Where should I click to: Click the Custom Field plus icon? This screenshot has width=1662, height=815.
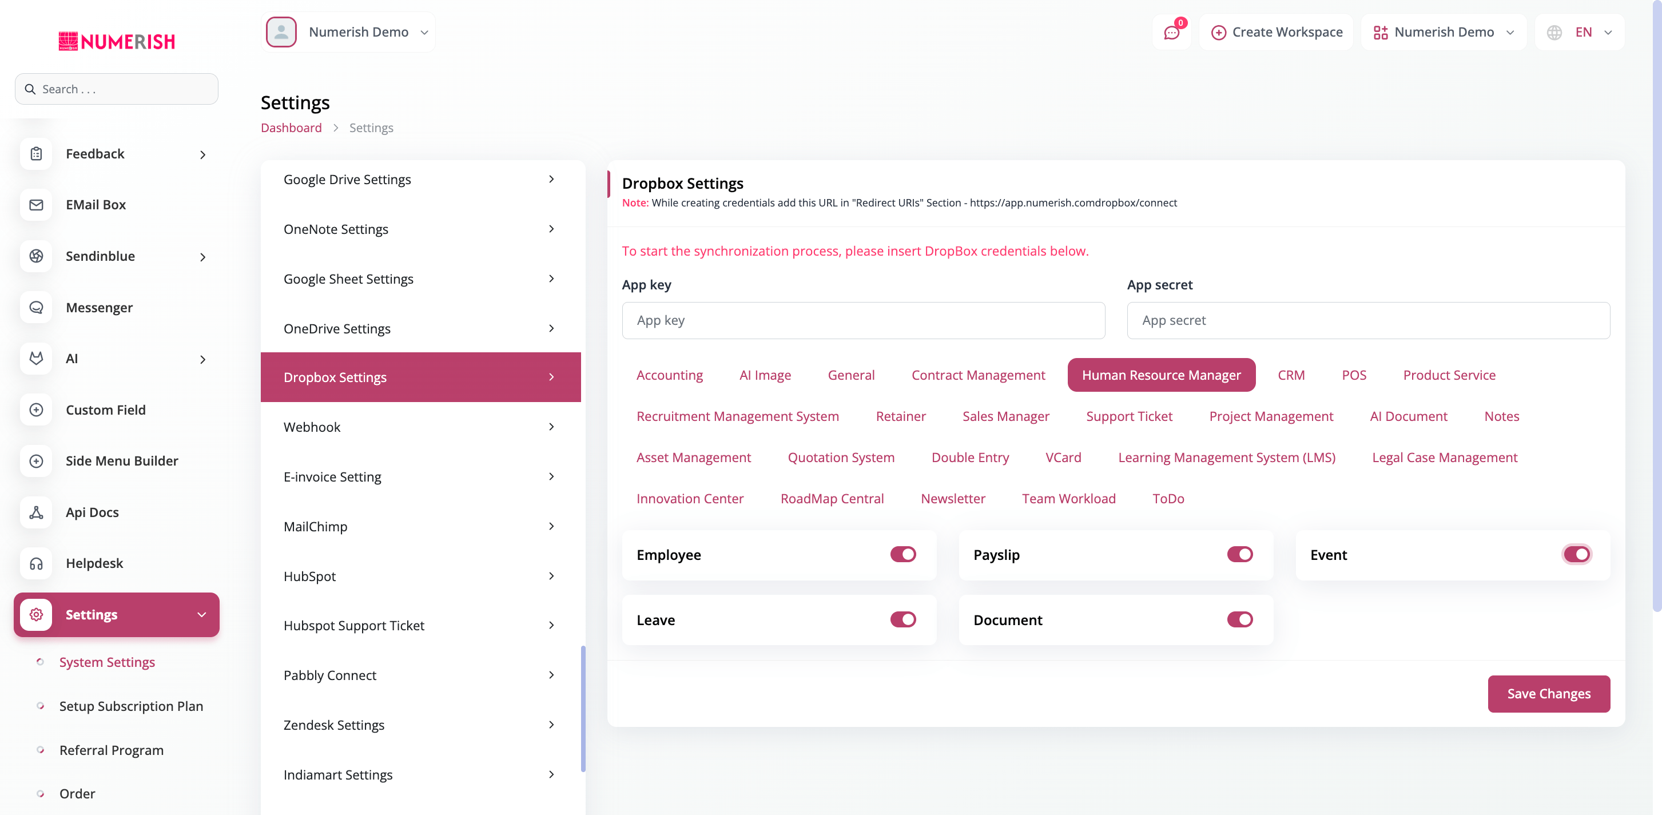coord(36,410)
